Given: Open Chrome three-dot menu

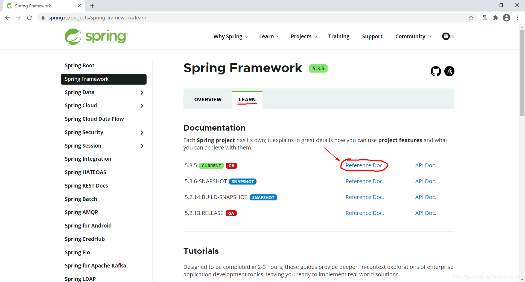Looking at the screenshot, I should (517, 18).
